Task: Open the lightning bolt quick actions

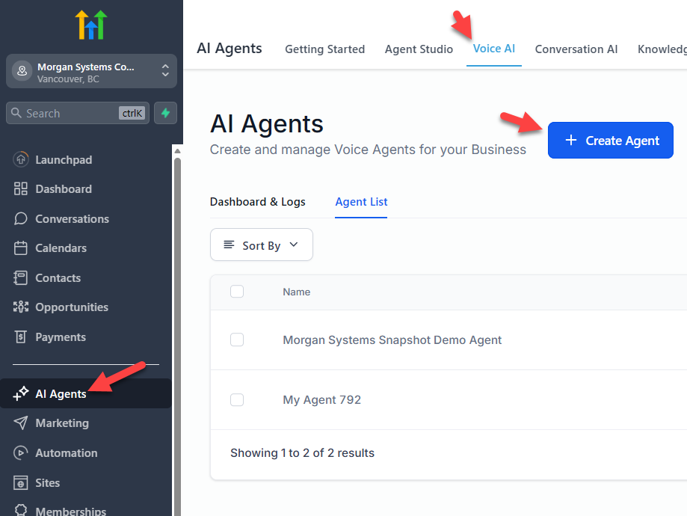Action: [166, 113]
